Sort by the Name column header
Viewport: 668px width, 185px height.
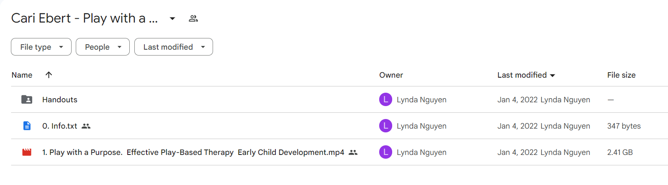pos(22,75)
